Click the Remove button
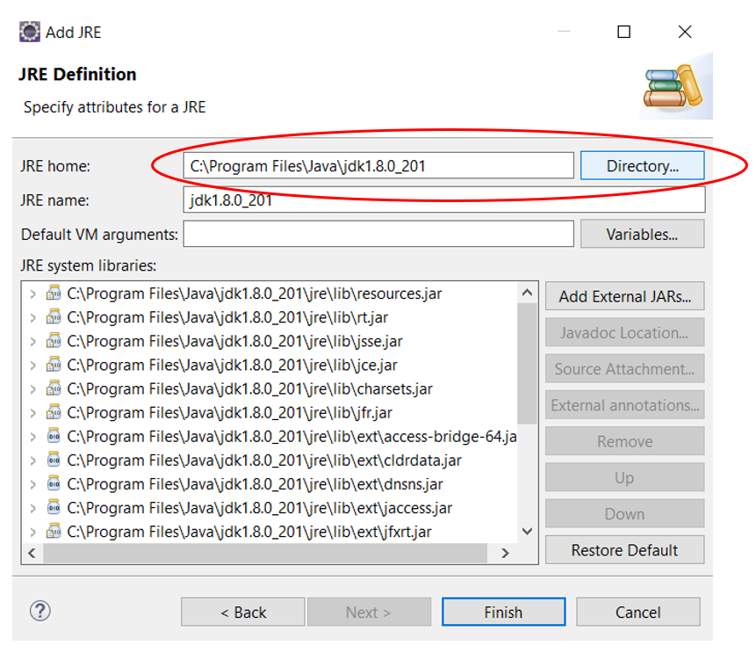This screenshot has height=653, width=756. [x=625, y=441]
